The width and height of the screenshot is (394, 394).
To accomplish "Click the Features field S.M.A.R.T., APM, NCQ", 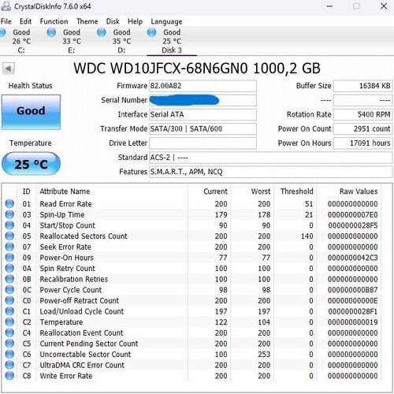I will point(271,172).
